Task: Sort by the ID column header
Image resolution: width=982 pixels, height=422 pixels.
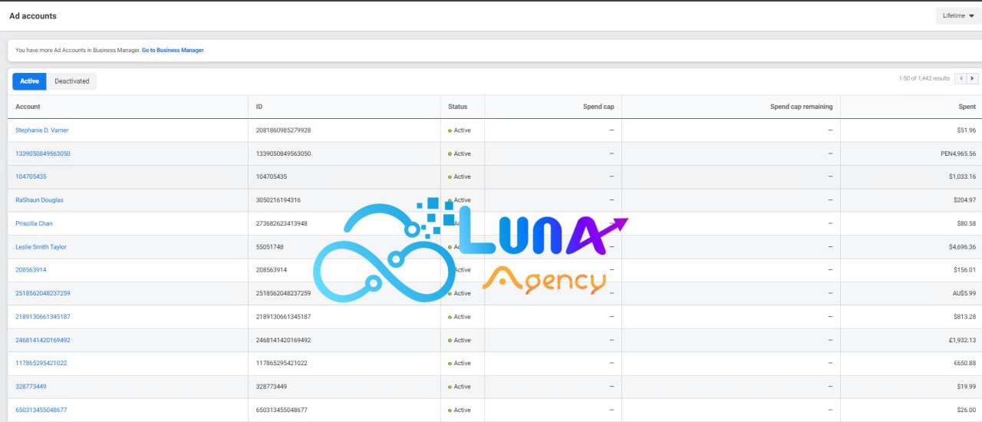Action: tap(259, 107)
